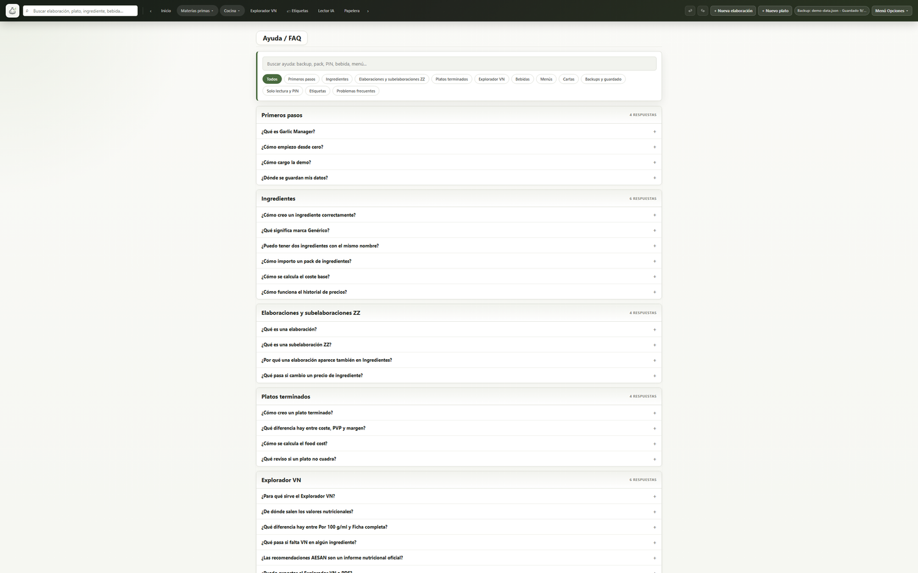
Task: Click plus icon for "¿Qué es una elaboración?"
Action: click(654, 329)
